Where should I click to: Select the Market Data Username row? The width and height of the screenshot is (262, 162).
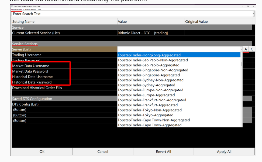[64, 66]
